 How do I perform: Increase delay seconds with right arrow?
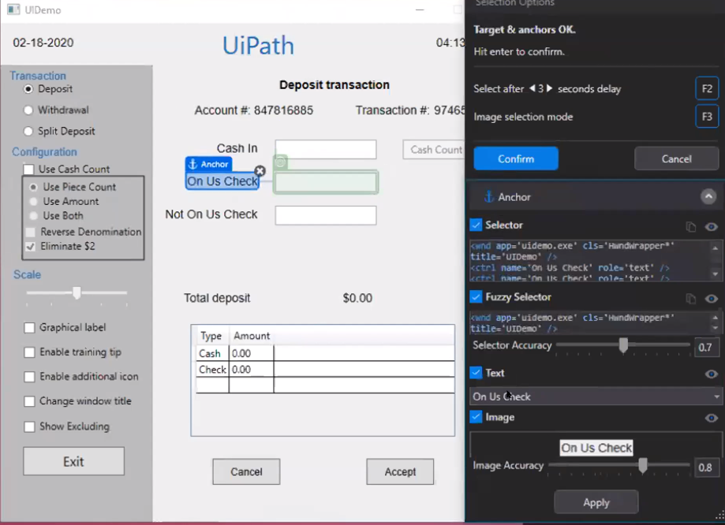click(549, 87)
